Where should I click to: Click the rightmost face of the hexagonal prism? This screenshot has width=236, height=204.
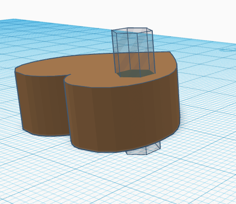151,52
